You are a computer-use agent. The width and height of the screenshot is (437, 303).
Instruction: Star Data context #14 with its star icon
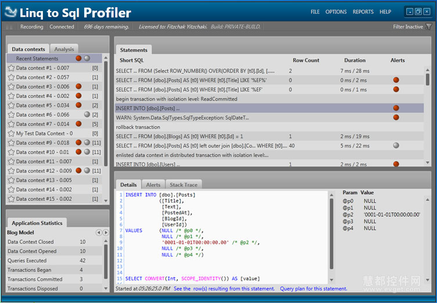point(11,190)
